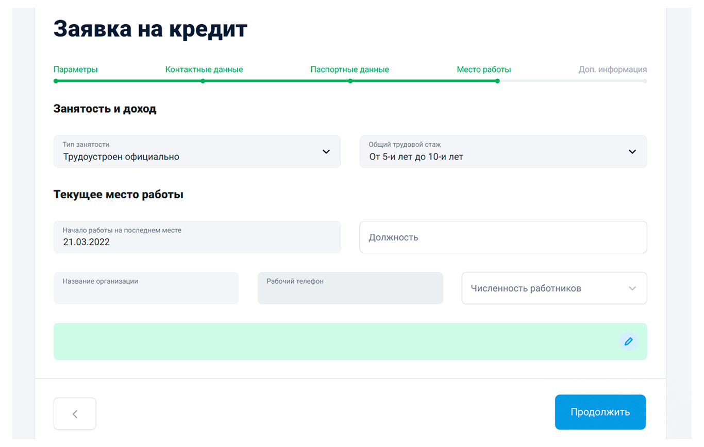This screenshot has height=447, width=704.
Task: Click the Название организации field
Action: [146, 288]
